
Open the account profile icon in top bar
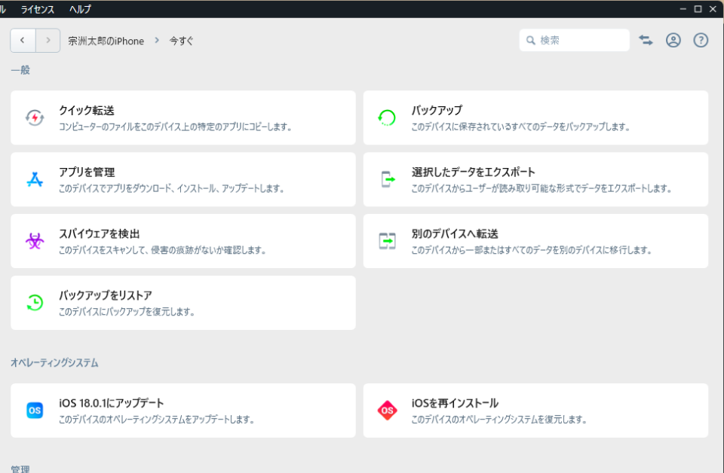click(x=673, y=40)
